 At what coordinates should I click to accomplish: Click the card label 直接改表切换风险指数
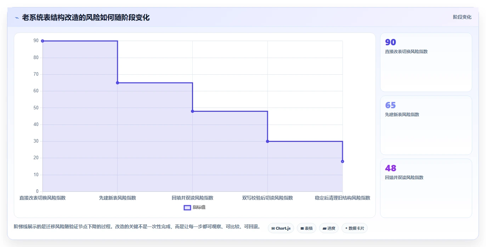(406, 52)
